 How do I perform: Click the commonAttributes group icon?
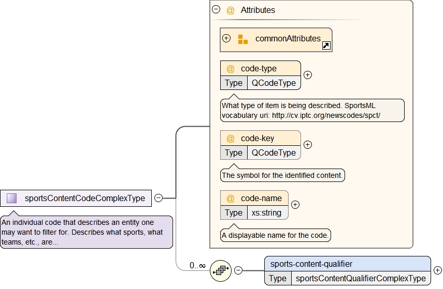point(242,39)
